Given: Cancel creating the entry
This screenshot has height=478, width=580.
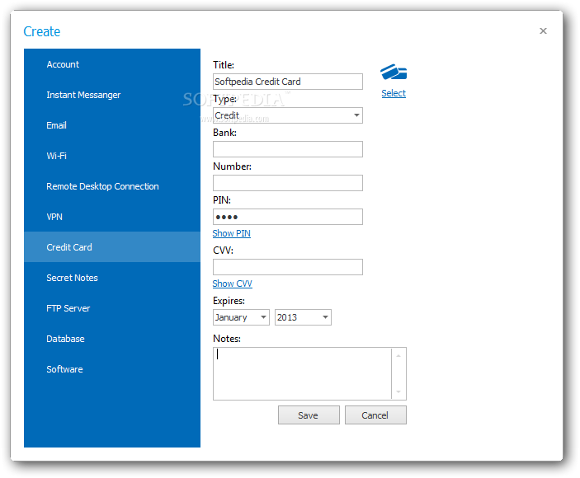Looking at the screenshot, I should (x=375, y=415).
